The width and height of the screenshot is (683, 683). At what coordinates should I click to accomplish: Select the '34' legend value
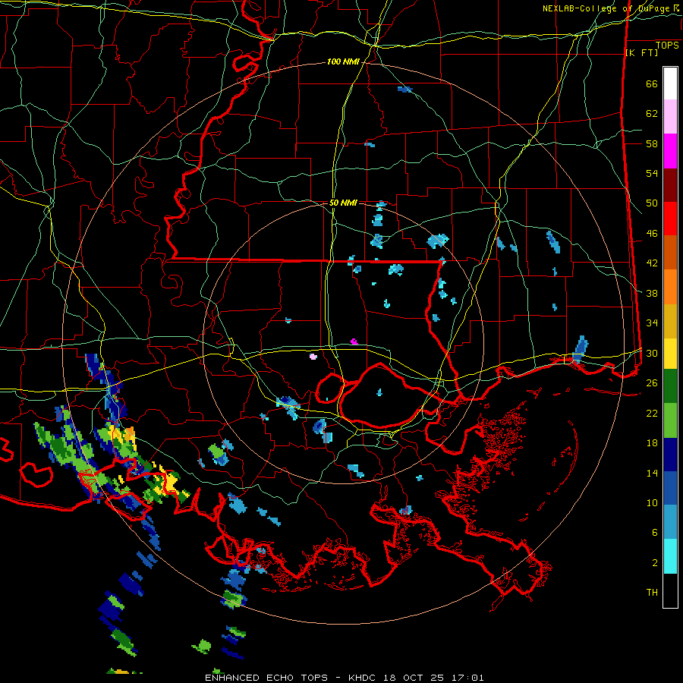pyautogui.click(x=652, y=323)
